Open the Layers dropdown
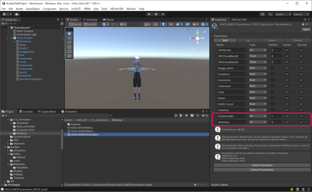 [283, 14]
